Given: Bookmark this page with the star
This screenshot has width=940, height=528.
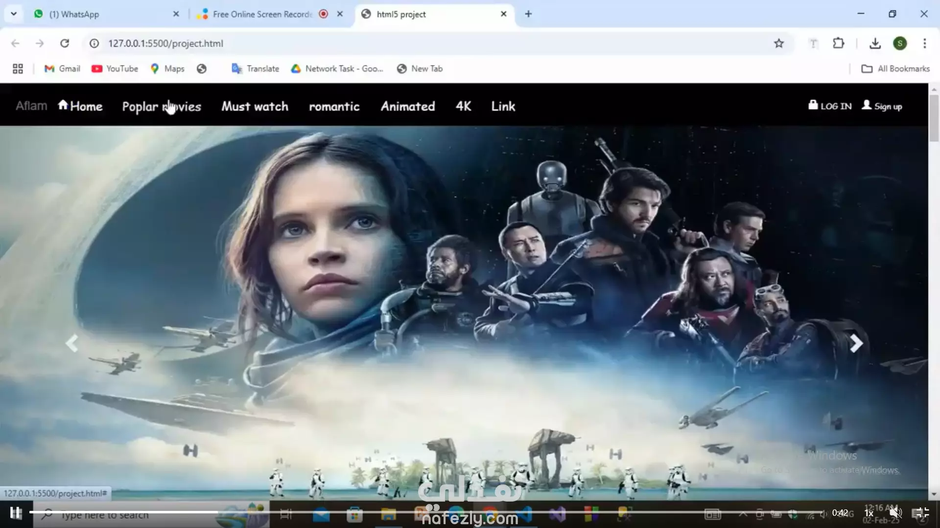Looking at the screenshot, I should point(779,44).
